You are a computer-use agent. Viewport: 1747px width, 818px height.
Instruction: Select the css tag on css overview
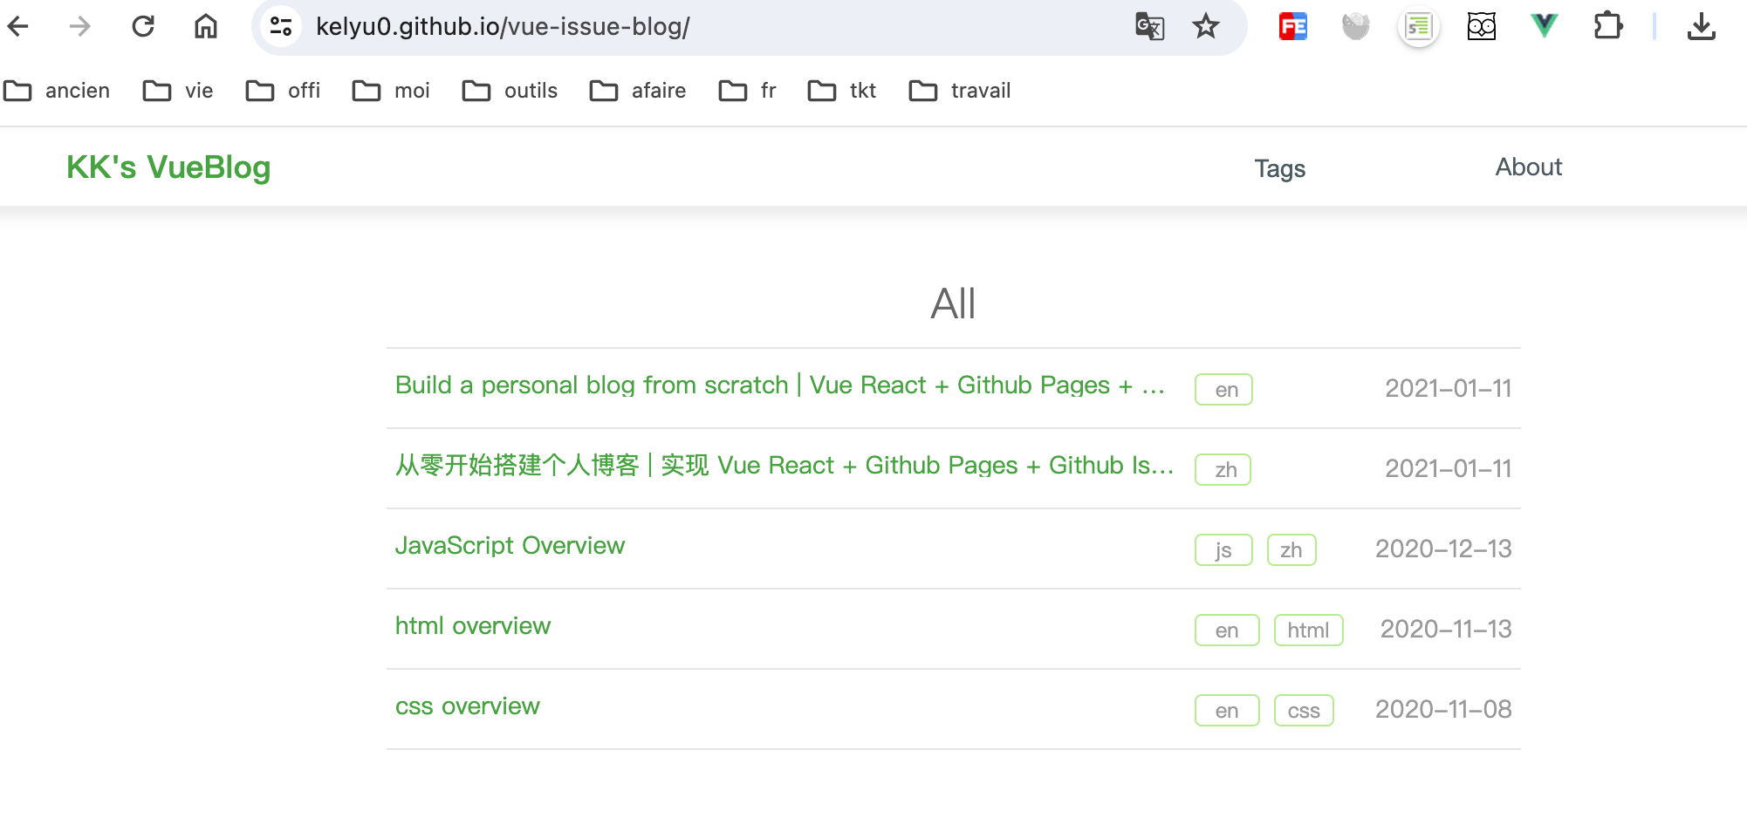pyautogui.click(x=1304, y=711)
